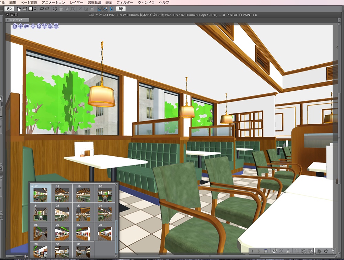Open the レイヤー menu
The width and height of the screenshot is (344, 260).
point(76,2)
